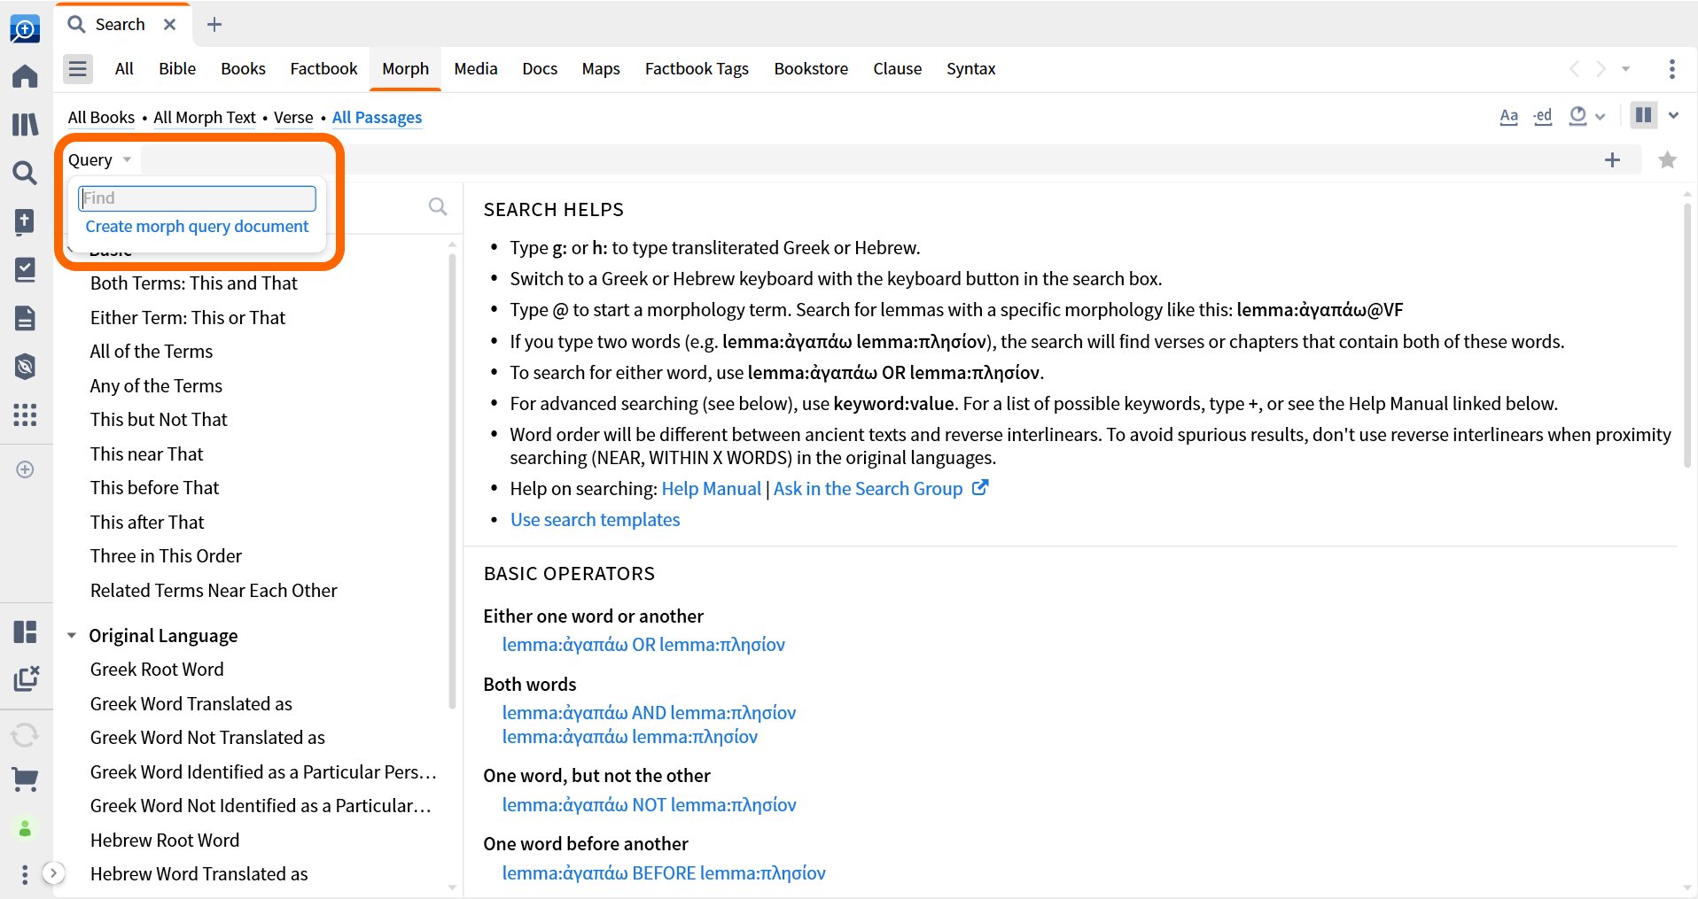Click the Find input field
The width and height of the screenshot is (1698, 899).
pyautogui.click(x=197, y=198)
